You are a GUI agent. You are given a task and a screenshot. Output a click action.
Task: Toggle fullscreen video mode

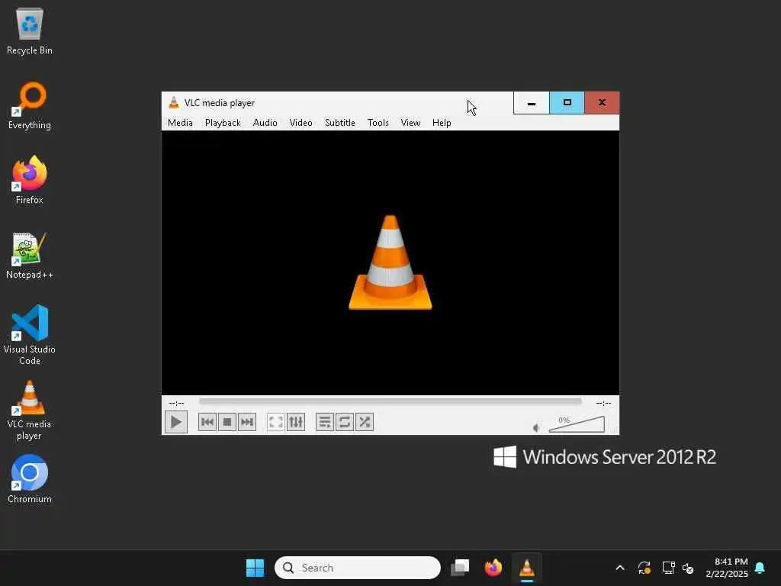coord(275,422)
